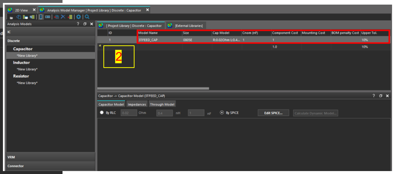Expand the IC category

pyautogui.click(x=51, y=32)
